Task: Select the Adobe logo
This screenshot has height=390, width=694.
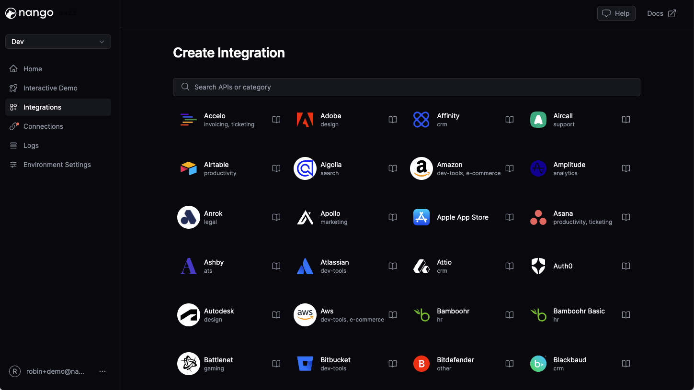Action: [305, 120]
